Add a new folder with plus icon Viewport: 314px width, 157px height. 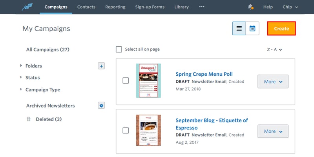point(101,66)
